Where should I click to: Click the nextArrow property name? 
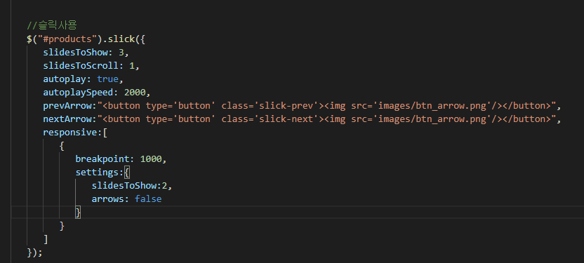click(67, 119)
